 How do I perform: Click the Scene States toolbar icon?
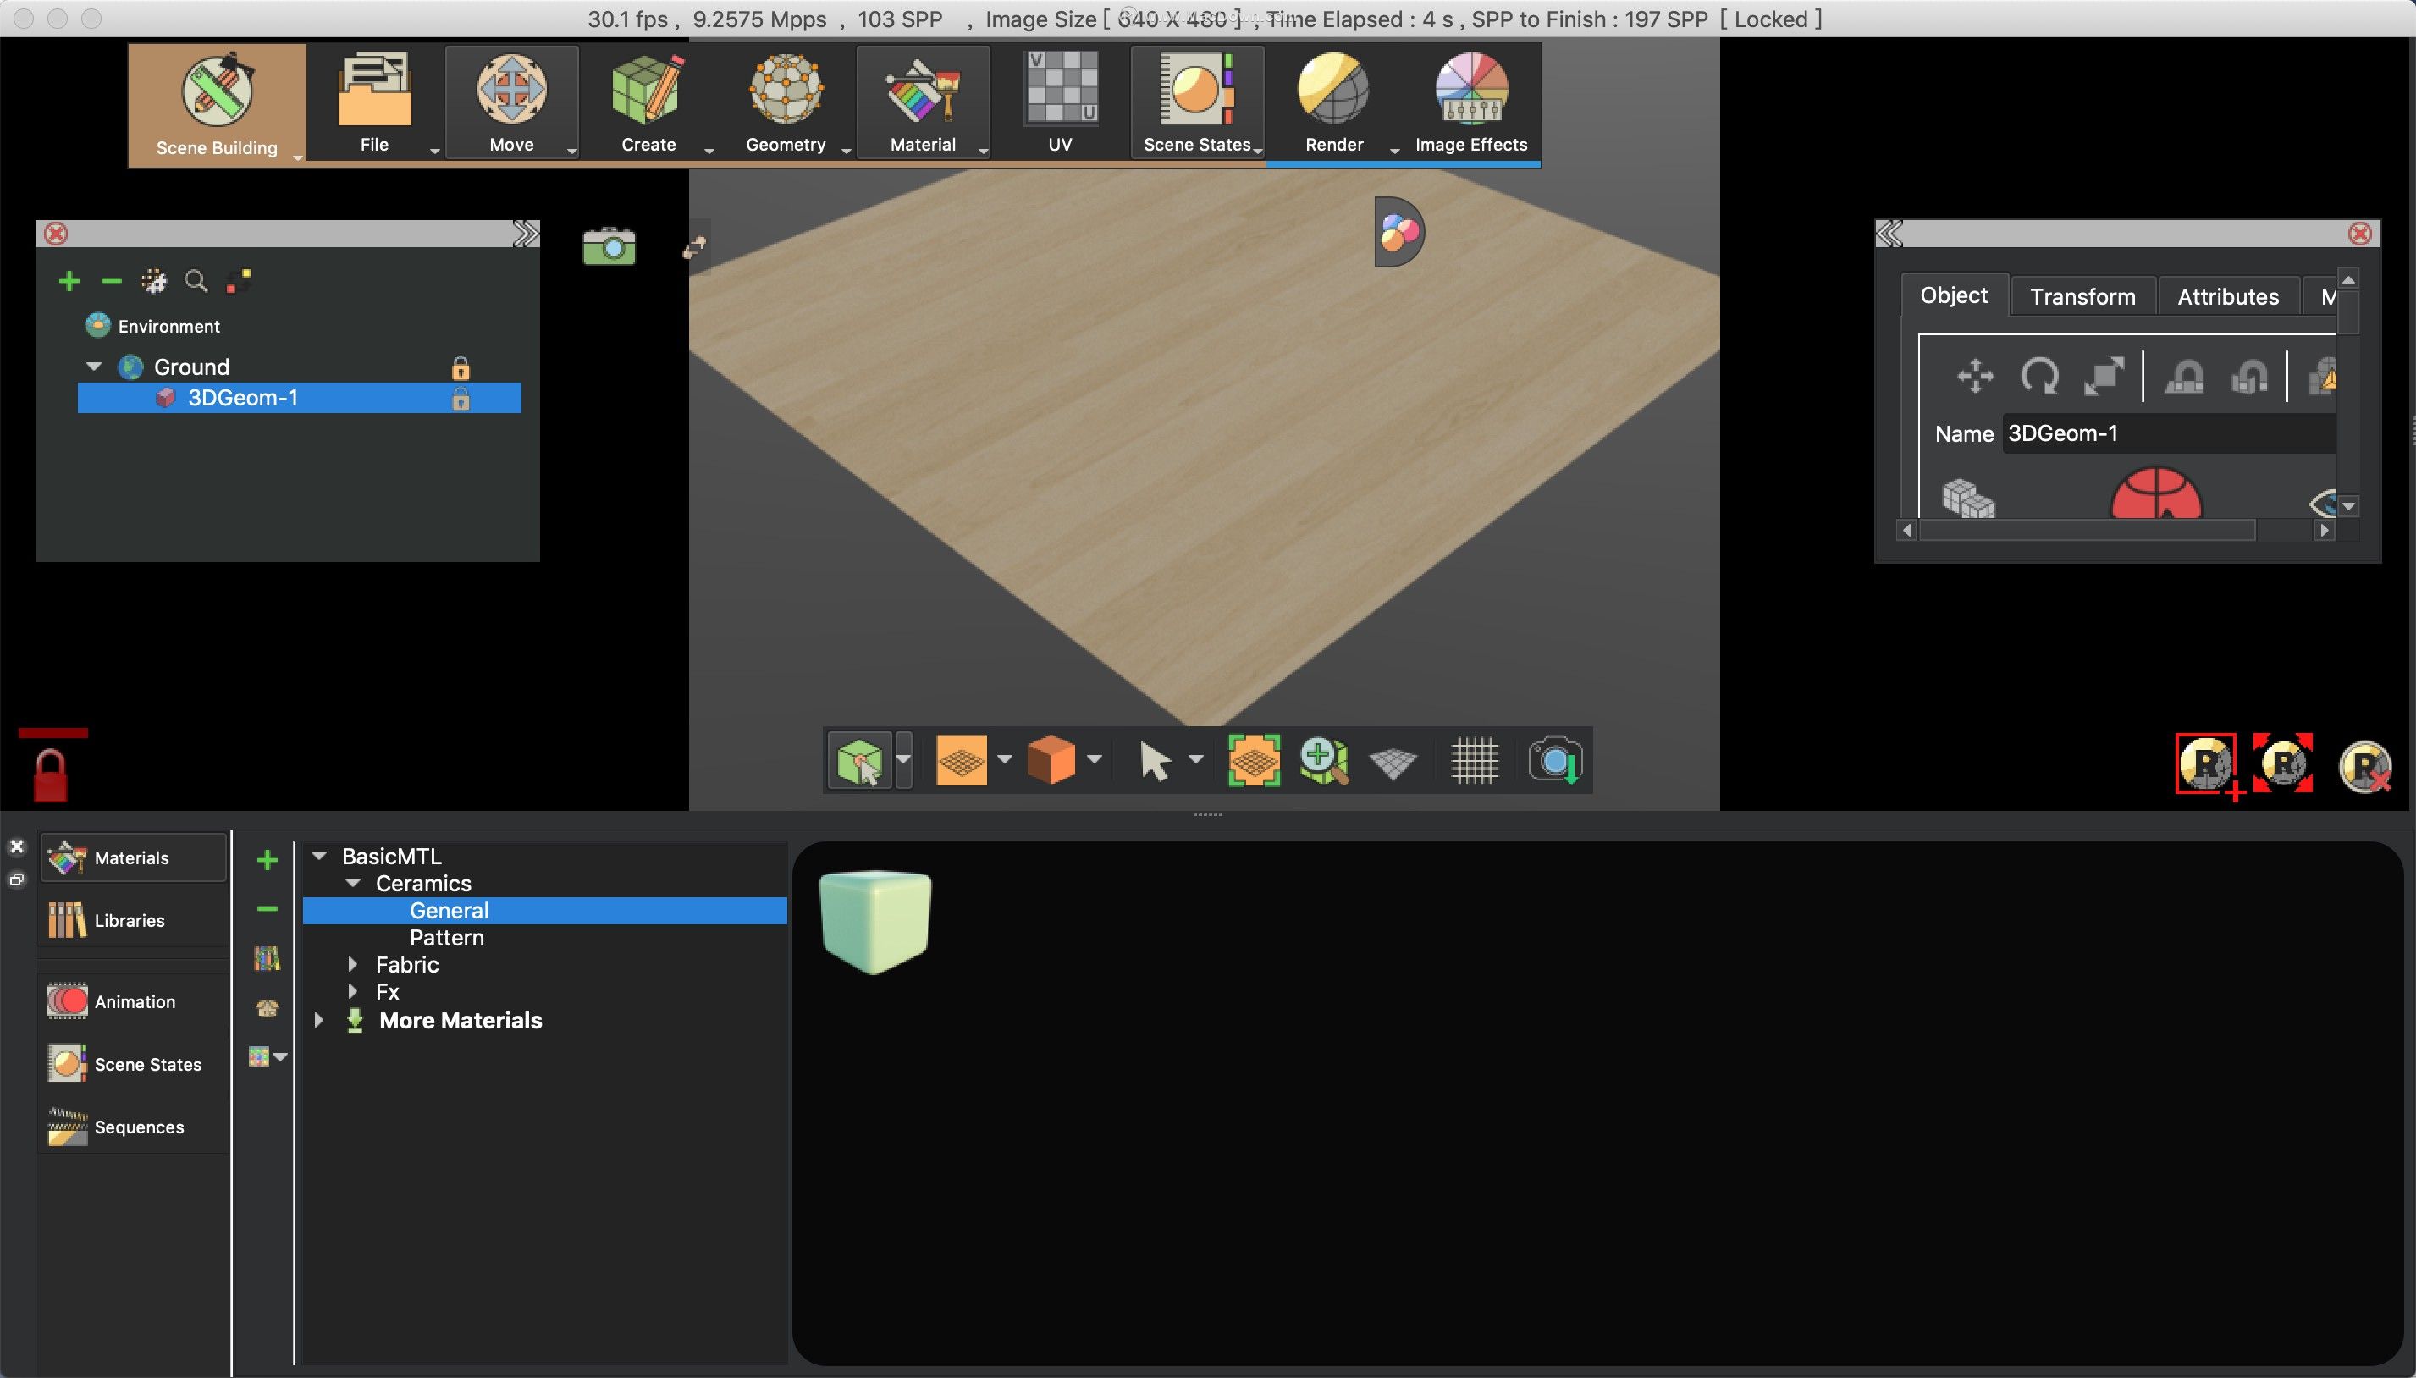pos(1197,89)
